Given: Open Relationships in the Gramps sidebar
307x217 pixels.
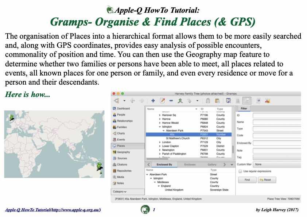Looking at the screenshot, I should [x=123, y=121].
